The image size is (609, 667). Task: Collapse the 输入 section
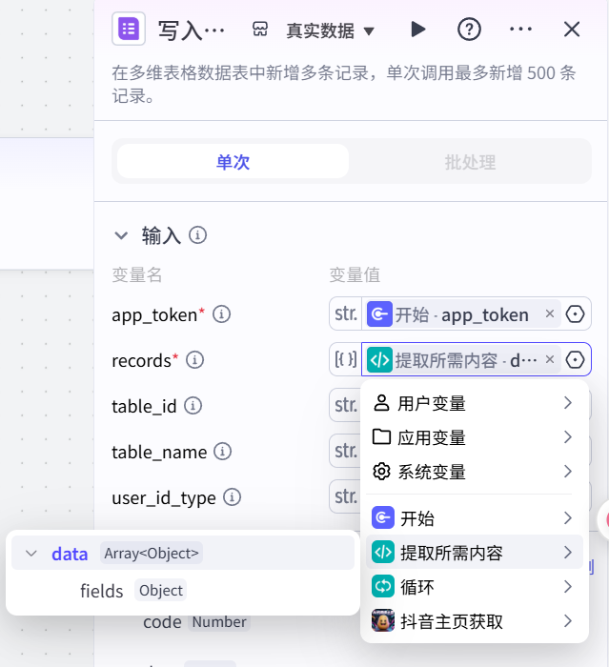click(x=121, y=235)
